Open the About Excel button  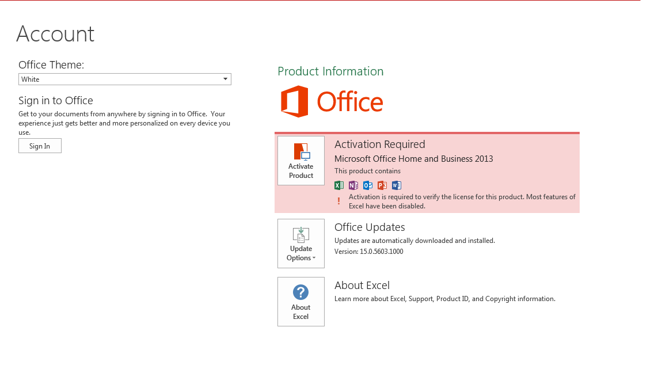coord(300,302)
